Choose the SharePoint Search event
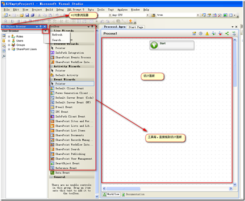 [x=67, y=149]
